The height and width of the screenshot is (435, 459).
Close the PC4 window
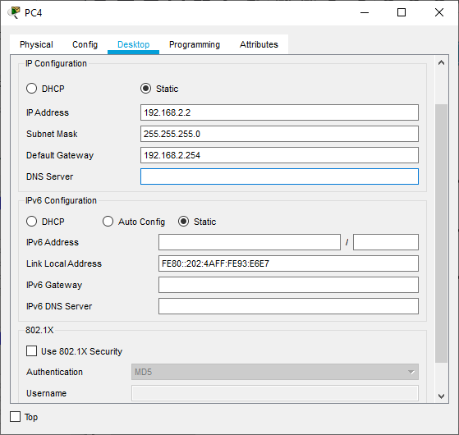(439, 12)
